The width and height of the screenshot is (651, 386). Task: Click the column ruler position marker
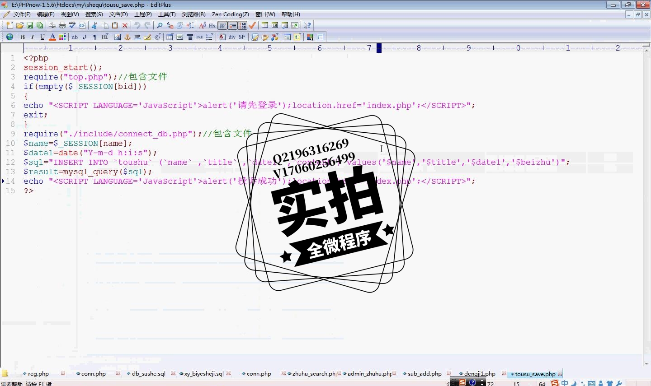[379, 48]
